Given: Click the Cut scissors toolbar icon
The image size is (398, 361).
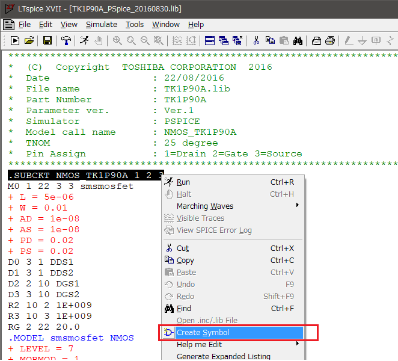Looking at the screenshot, I should 256,41.
